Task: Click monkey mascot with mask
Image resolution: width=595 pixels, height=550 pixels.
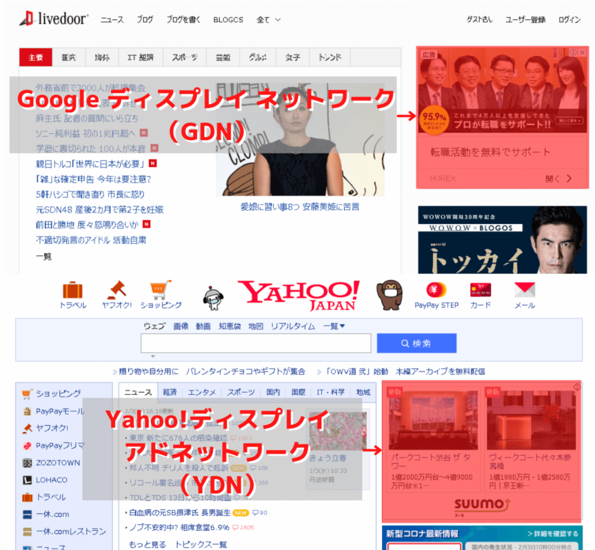Action: 389,295
